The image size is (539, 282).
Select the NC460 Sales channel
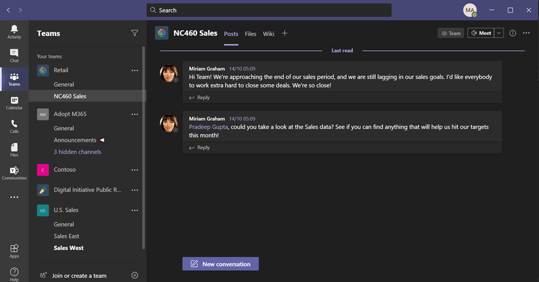[x=88, y=96]
